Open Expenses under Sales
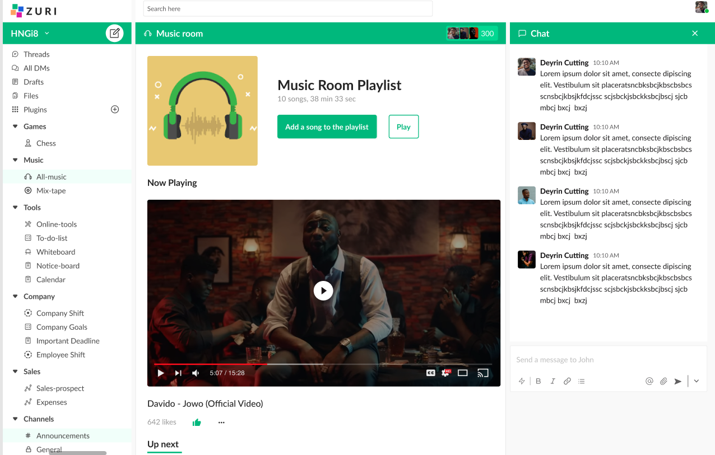Screen dimensions: 715x455 pos(52,402)
